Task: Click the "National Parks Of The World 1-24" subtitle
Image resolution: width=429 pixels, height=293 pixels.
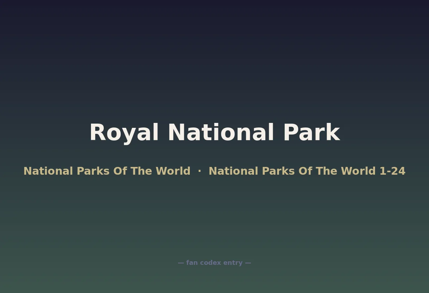Action: (x=307, y=171)
